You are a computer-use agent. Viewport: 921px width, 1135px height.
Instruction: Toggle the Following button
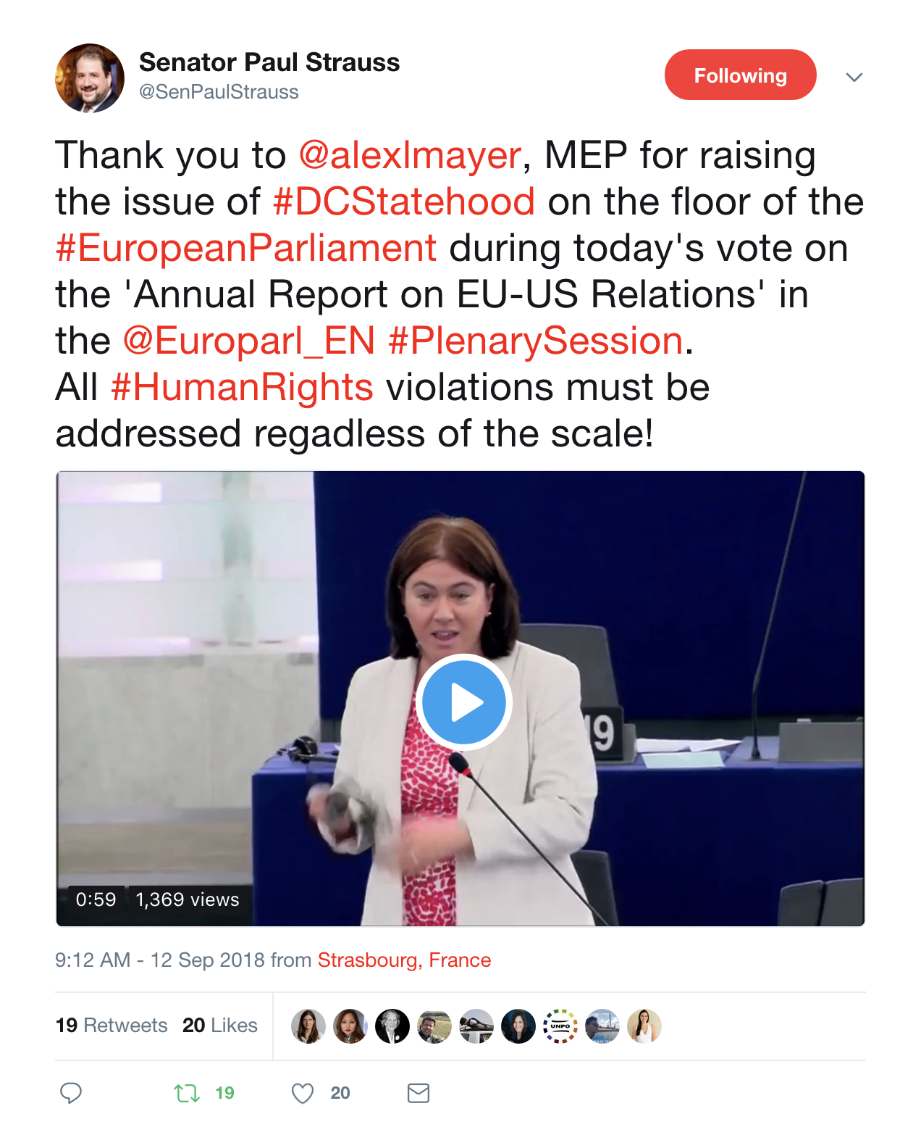[740, 75]
